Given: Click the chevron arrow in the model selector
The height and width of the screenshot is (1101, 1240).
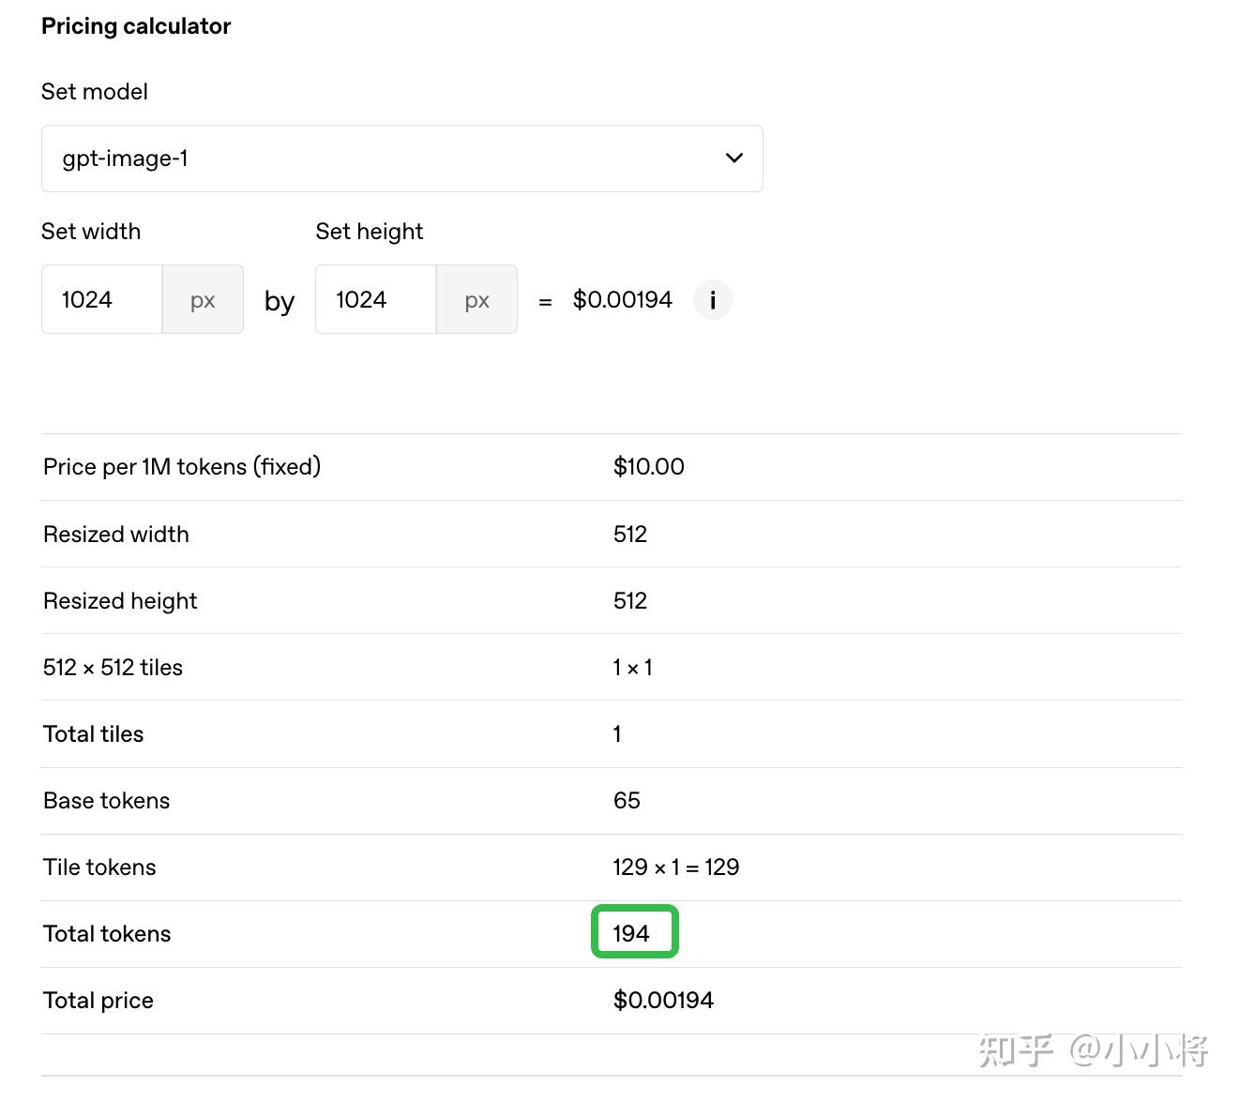Looking at the screenshot, I should 734,158.
